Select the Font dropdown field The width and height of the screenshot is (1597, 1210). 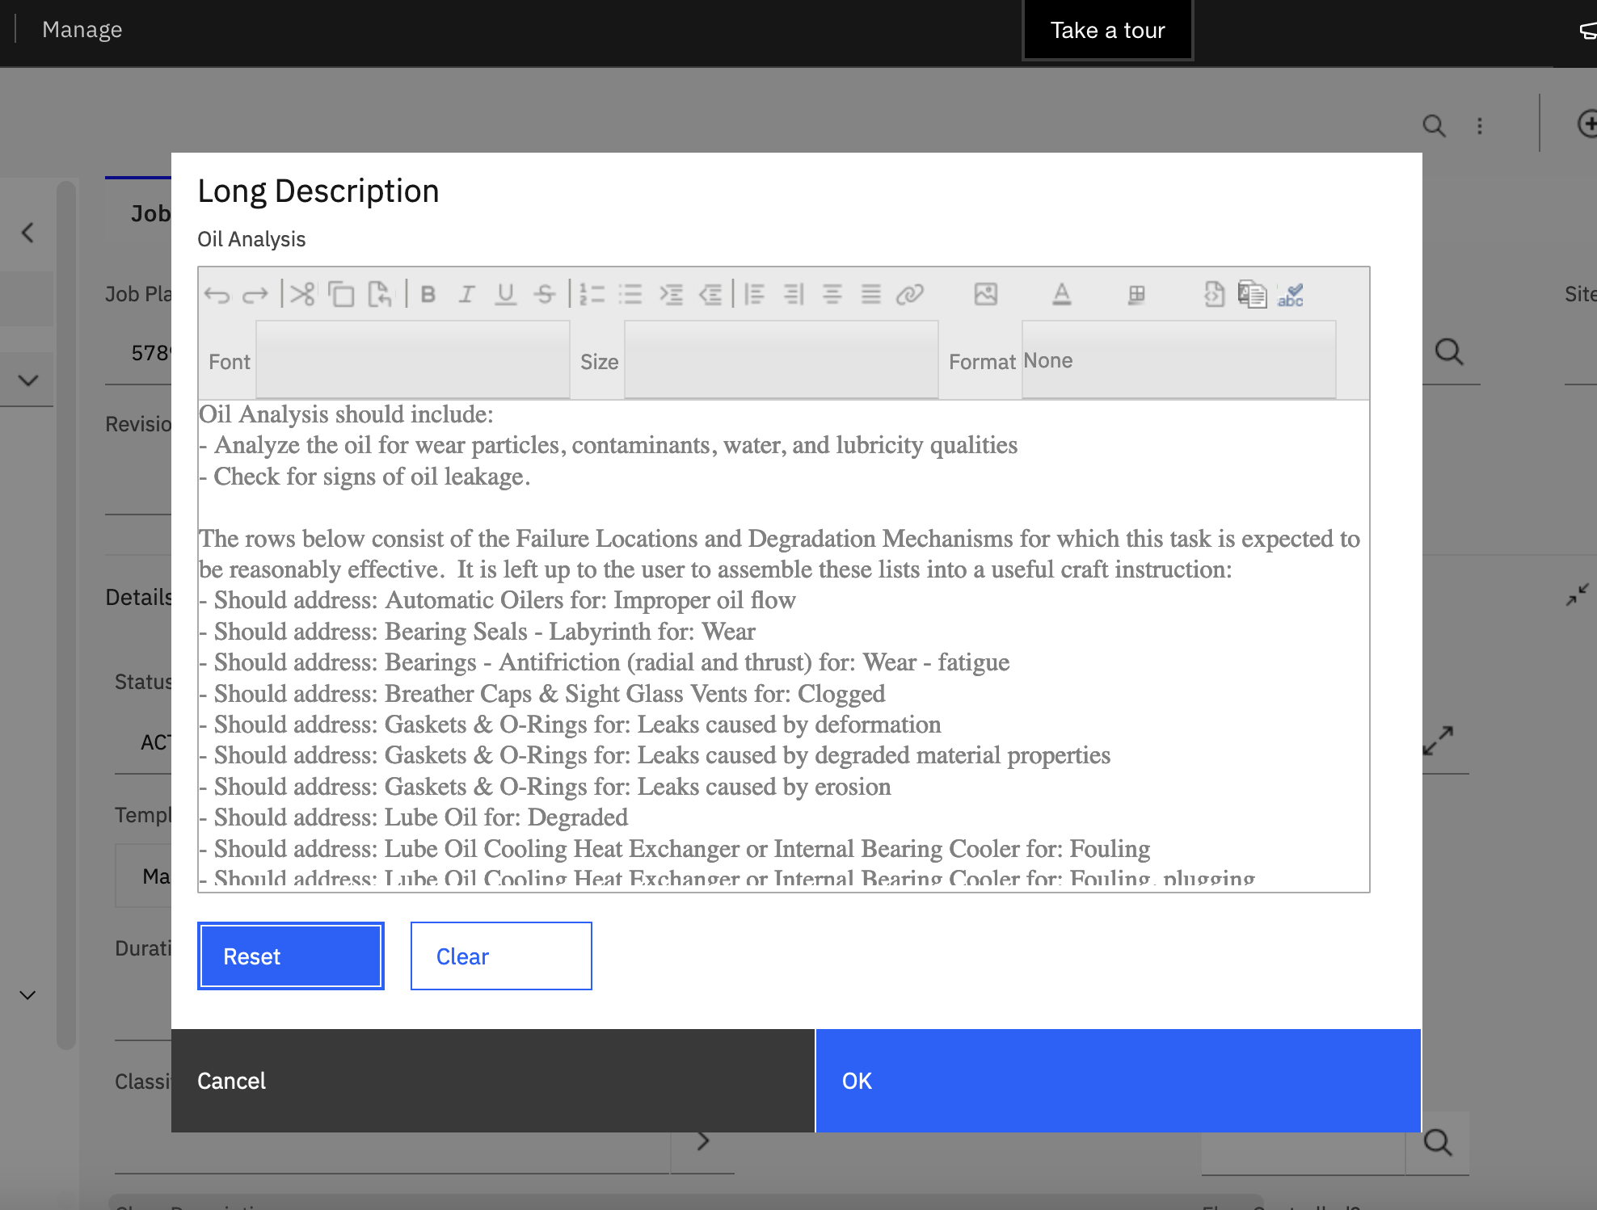pos(413,359)
